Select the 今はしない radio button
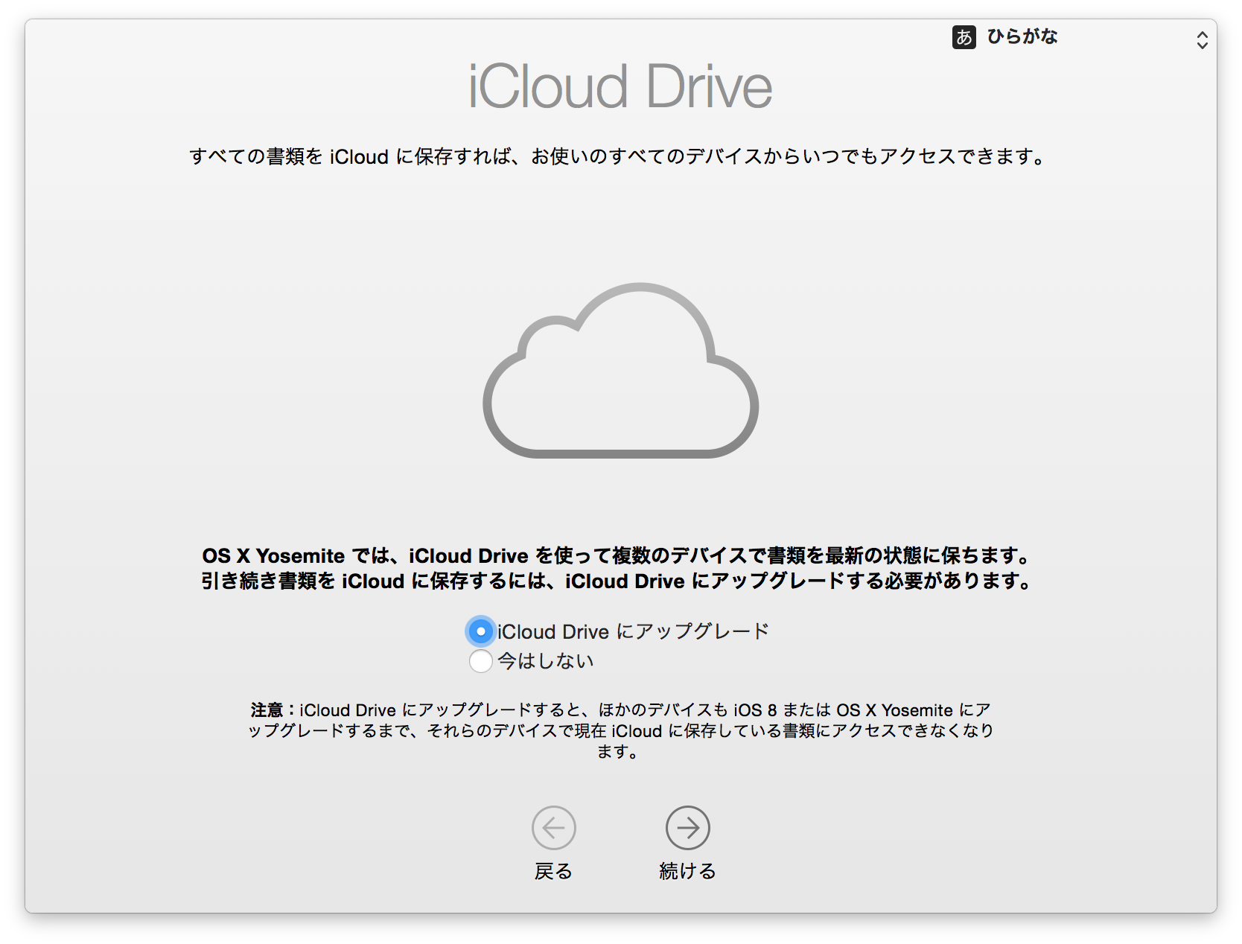This screenshot has width=1242, height=944. 481,660
